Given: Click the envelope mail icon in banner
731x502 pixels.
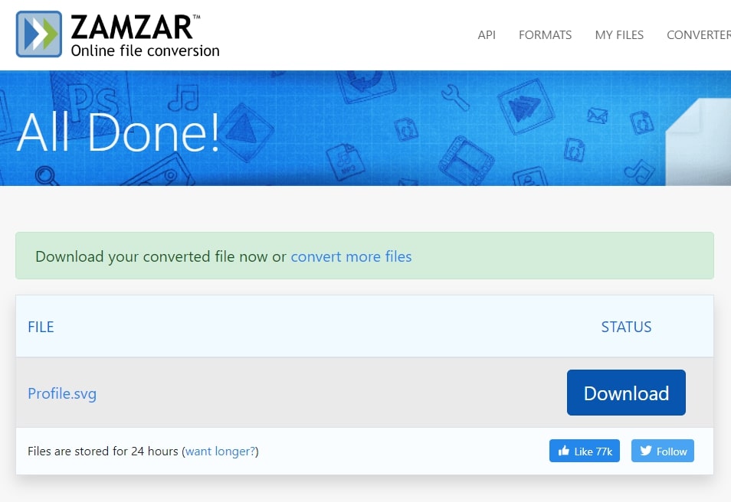Looking at the screenshot, I should pyautogui.click(x=597, y=116).
